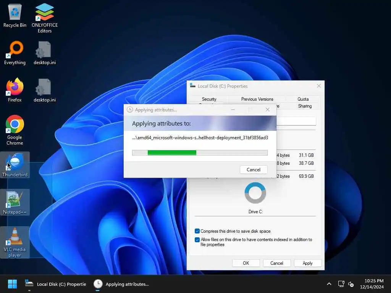The width and height of the screenshot is (391, 293).
Task: Click the clock icon in Applying attributes title bar
Action: (x=130, y=109)
